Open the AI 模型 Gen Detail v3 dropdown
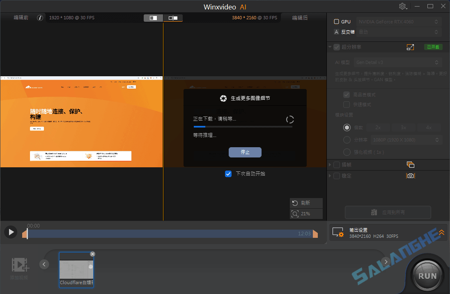 point(397,62)
